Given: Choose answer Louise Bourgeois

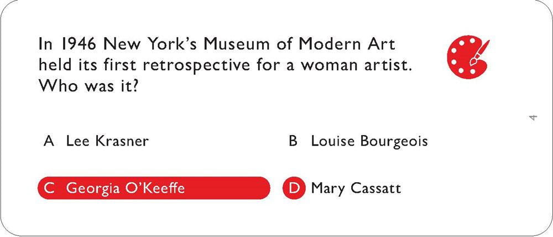Looking at the screenshot, I should [369, 142].
